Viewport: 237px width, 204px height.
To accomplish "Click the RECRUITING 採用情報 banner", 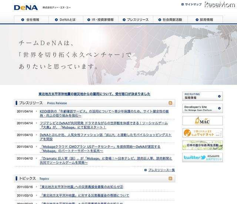I will pyautogui.click(x=203, y=96).
